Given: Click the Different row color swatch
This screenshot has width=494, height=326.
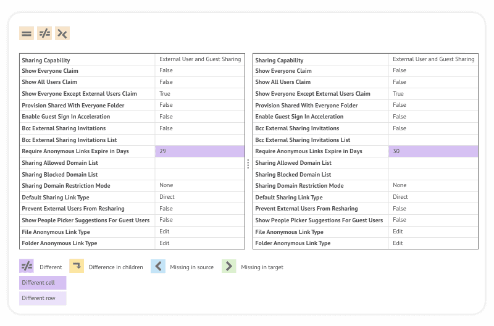Looking at the screenshot, I should pyautogui.click(x=43, y=298).
